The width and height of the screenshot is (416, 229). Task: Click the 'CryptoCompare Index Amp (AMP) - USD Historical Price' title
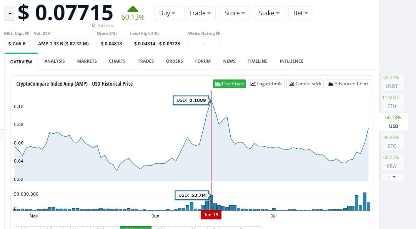coord(75,84)
